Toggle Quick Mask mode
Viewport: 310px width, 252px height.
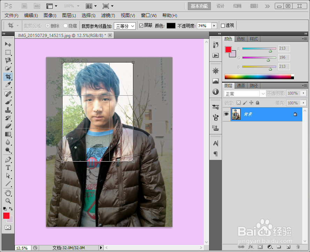tap(8, 227)
